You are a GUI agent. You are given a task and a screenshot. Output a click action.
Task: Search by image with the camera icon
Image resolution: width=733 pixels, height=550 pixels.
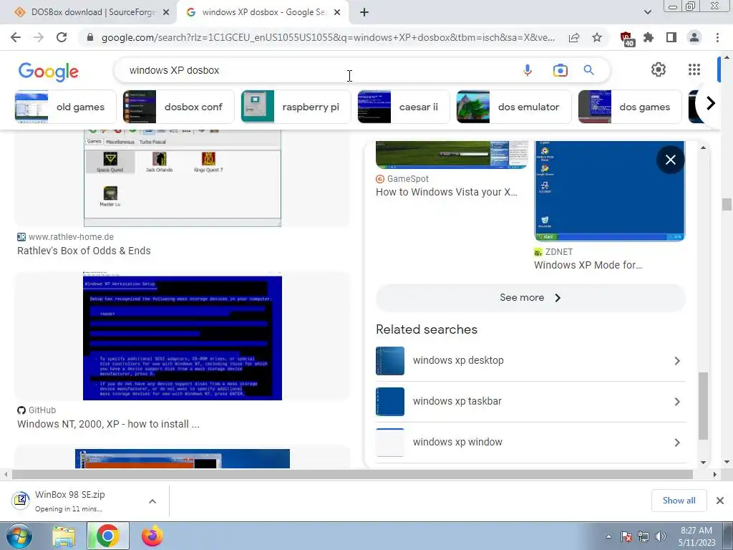[560, 70]
